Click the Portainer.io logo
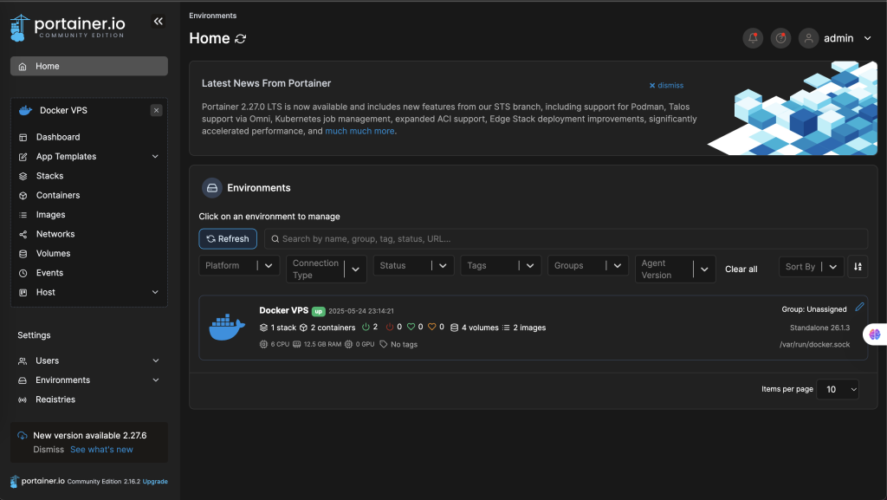Screen dimensions: 887x500 68,28
